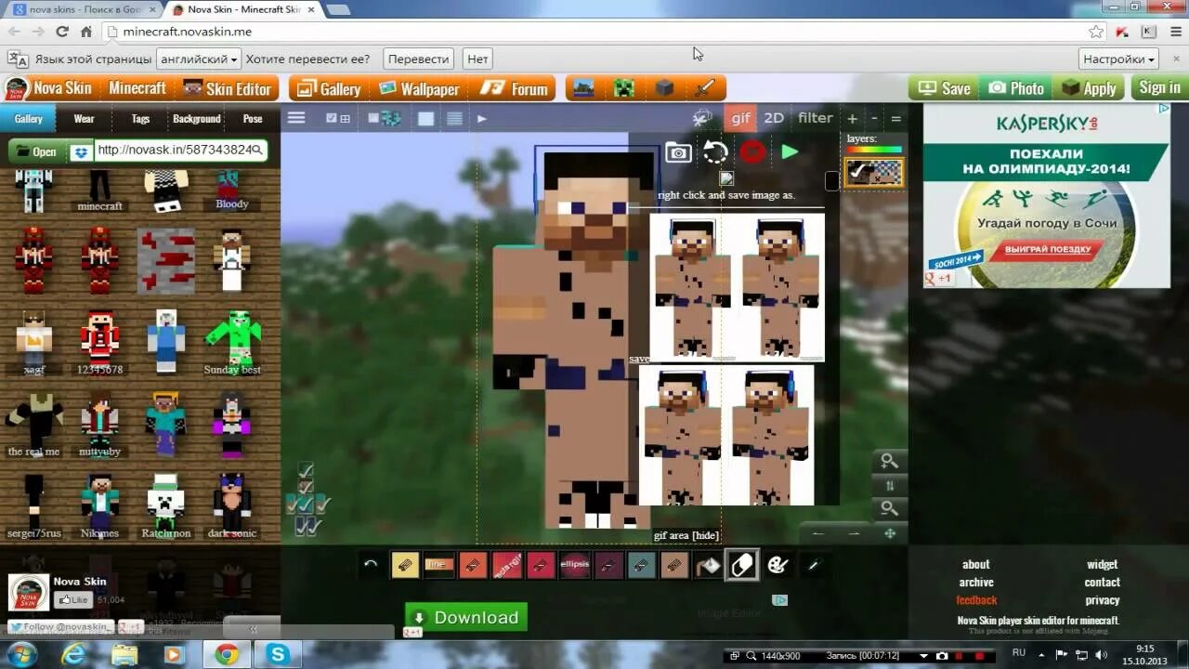Switch to the Wear tab
This screenshot has width=1189, height=669.
[84, 118]
